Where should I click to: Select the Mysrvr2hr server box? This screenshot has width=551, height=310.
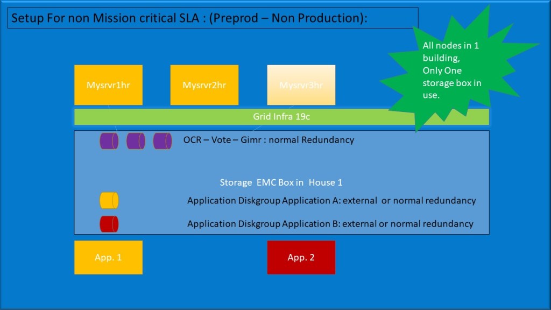204,85
